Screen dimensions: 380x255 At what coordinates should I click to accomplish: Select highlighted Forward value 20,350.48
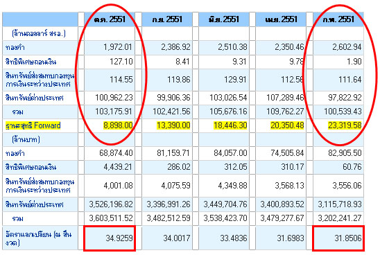click(x=287, y=125)
